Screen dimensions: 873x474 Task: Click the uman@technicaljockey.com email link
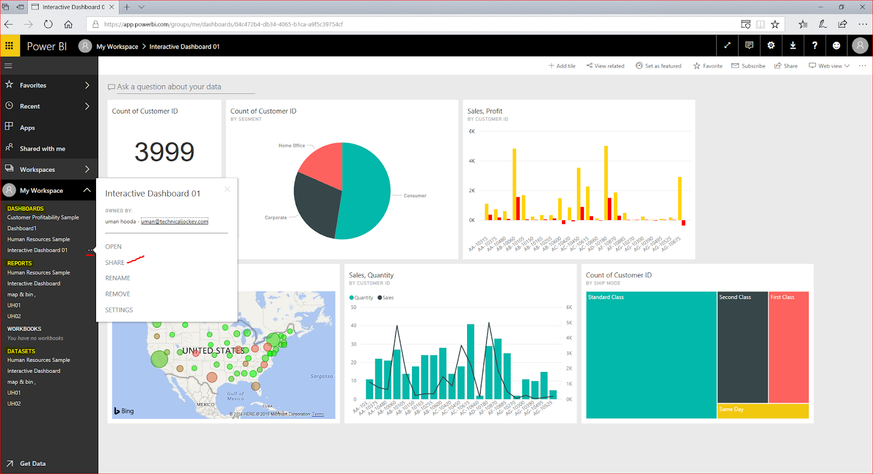175,222
